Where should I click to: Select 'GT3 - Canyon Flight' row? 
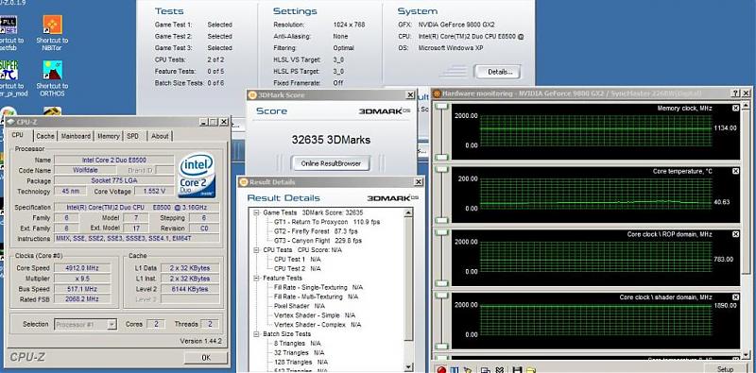click(318, 241)
